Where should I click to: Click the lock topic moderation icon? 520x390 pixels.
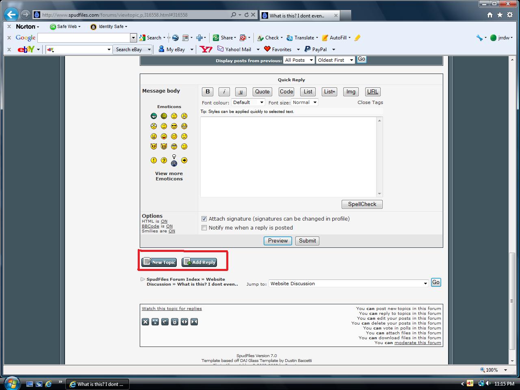175,322
